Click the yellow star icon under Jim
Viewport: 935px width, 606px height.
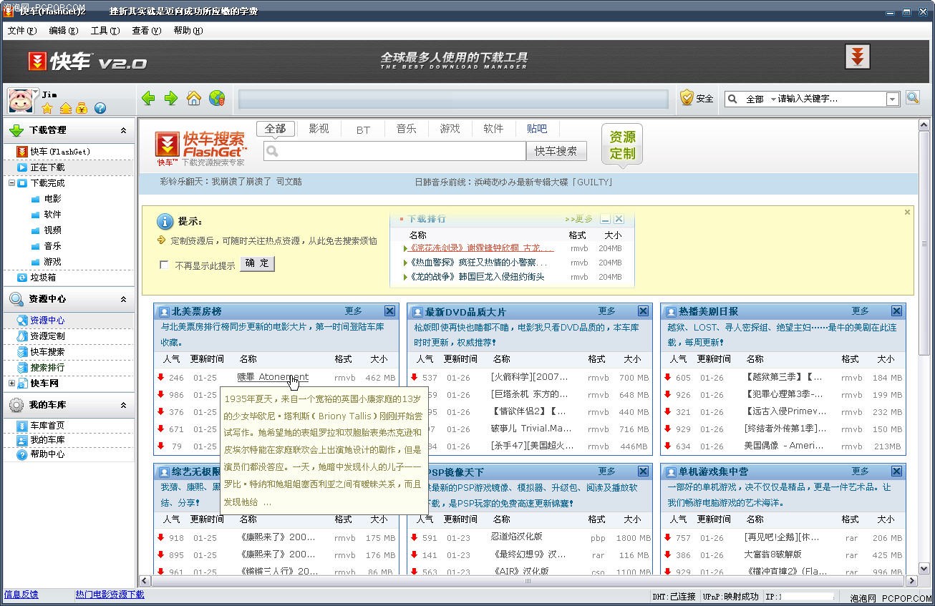[47, 108]
